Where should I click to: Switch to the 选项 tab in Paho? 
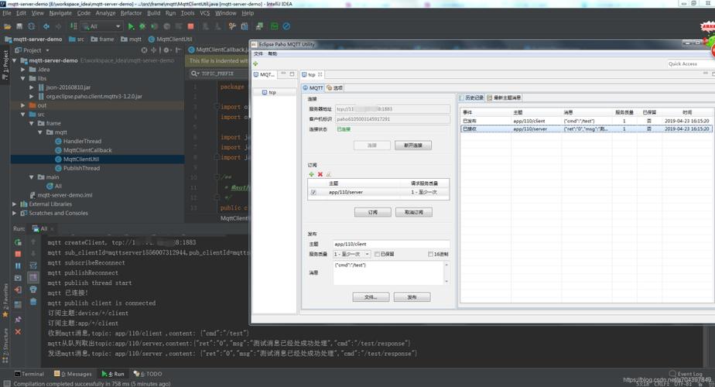pos(335,87)
